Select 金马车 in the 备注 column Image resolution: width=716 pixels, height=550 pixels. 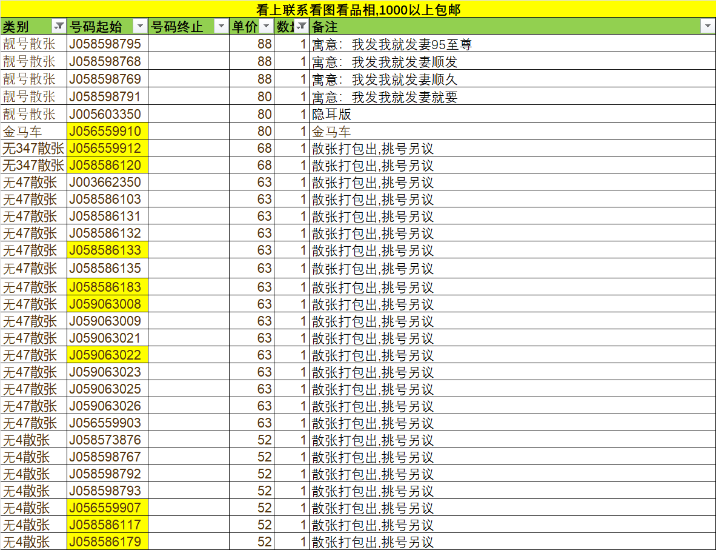(512, 131)
